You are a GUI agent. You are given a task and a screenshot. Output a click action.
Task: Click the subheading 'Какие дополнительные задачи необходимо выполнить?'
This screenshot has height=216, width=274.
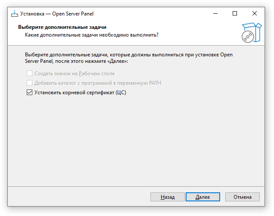[x=92, y=35]
